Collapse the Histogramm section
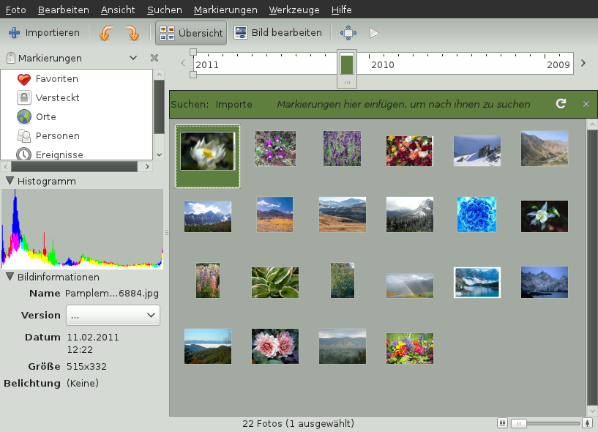 (10, 181)
